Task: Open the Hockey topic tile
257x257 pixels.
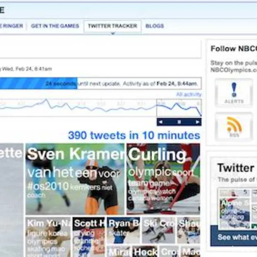Action: (145, 251)
